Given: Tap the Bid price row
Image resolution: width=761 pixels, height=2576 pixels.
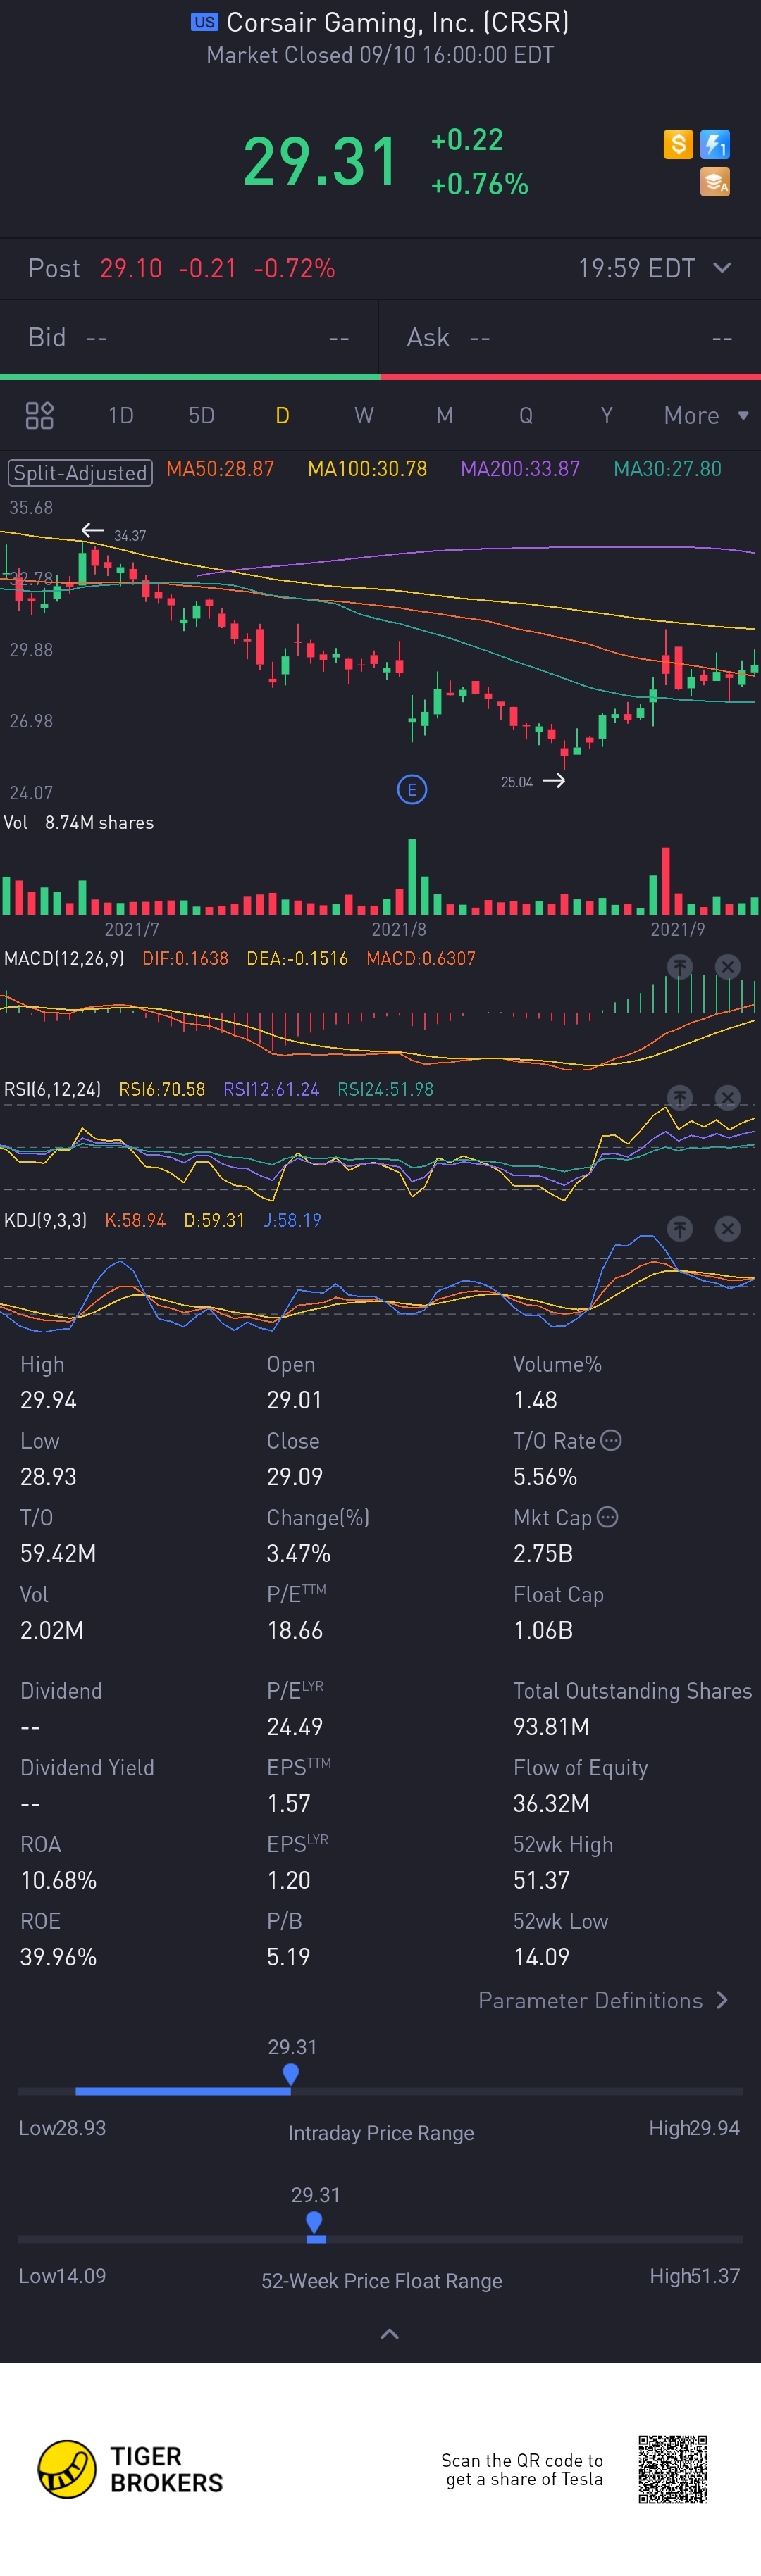Looking at the screenshot, I should (x=189, y=337).
